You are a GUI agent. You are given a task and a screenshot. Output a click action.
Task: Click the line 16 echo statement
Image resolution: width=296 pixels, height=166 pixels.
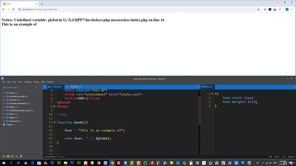88,138
